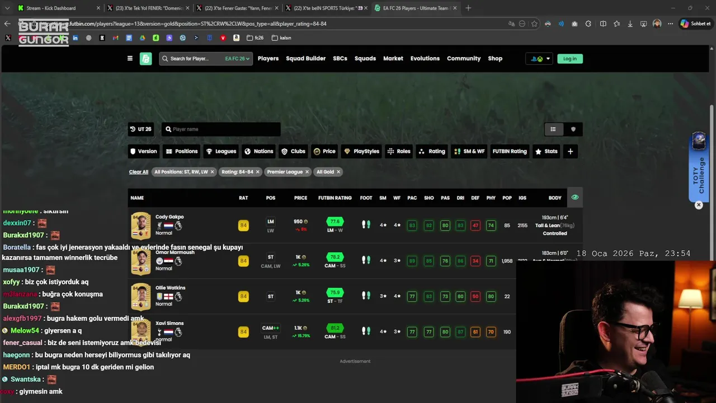Open browser downloads icon
The image size is (716, 403).
pyautogui.click(x=630, y=24)
